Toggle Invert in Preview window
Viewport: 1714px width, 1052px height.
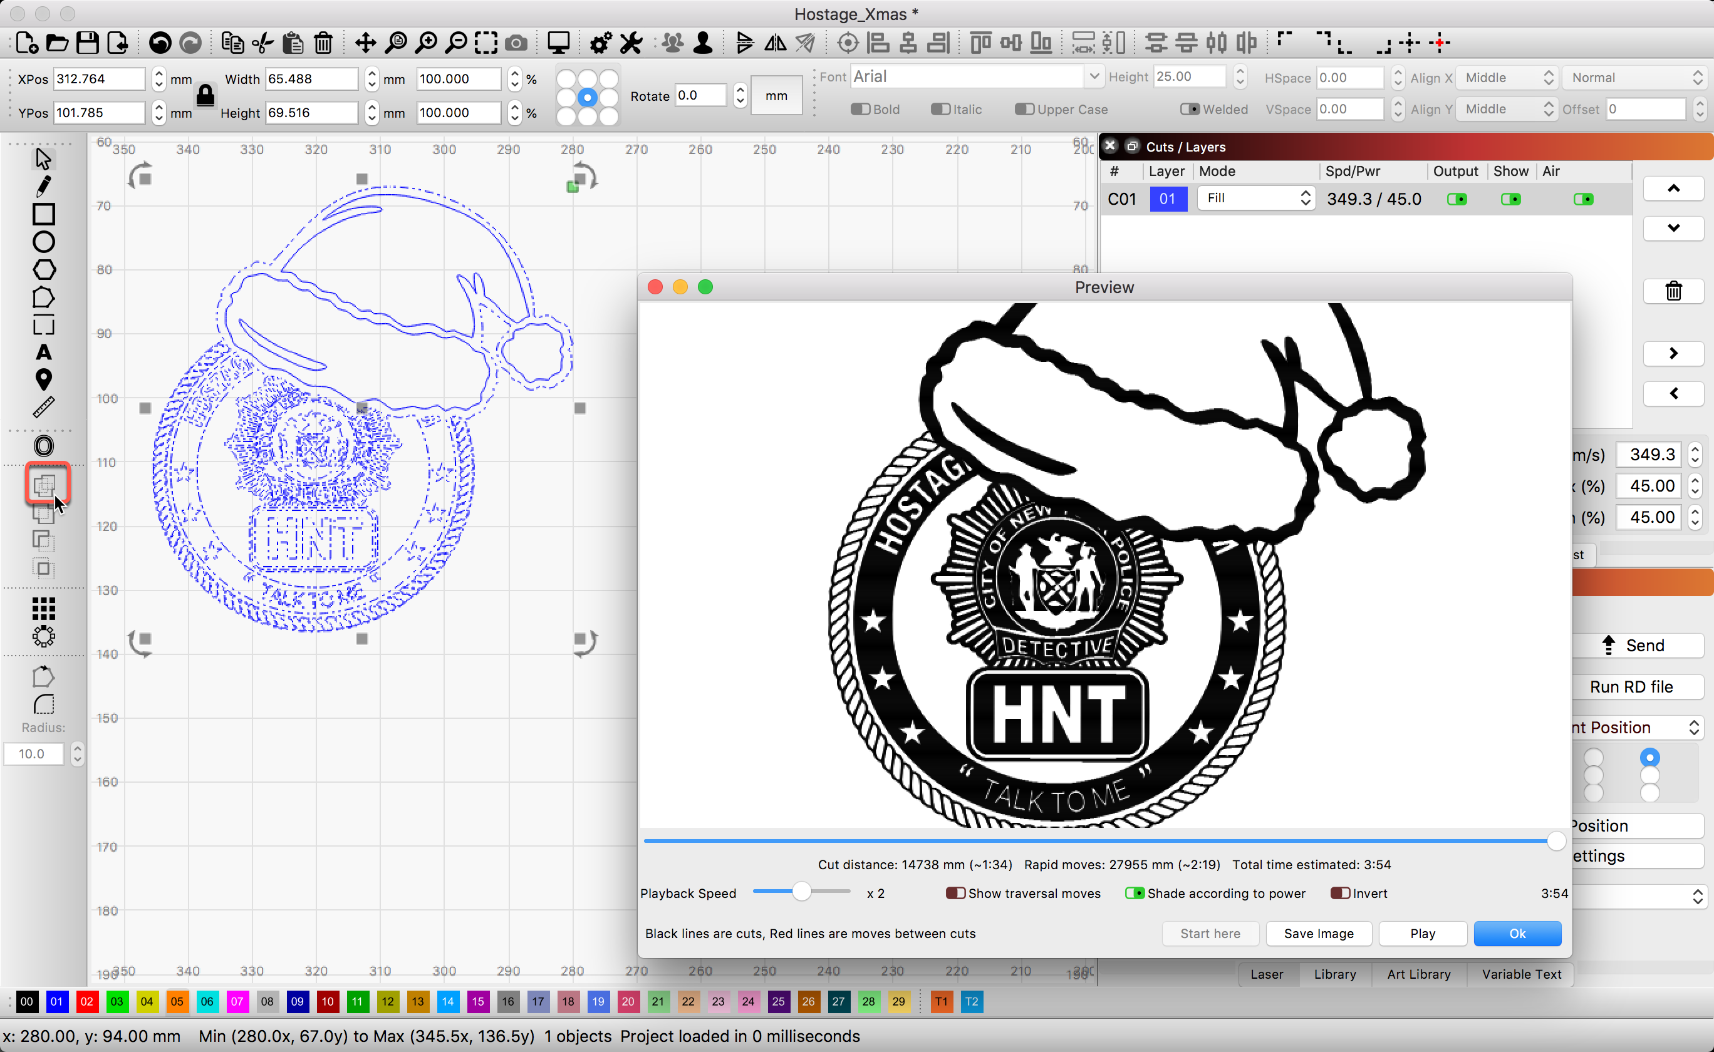(1339, 893)
